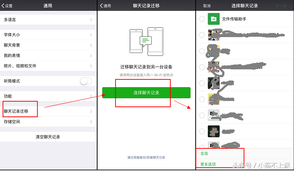
Task: Tap 全选 to select all chats
Action: 204,154
